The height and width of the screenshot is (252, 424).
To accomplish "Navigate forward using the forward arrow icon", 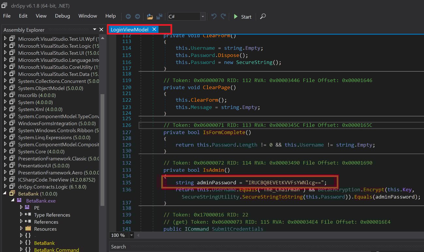I will pos(137,16).
